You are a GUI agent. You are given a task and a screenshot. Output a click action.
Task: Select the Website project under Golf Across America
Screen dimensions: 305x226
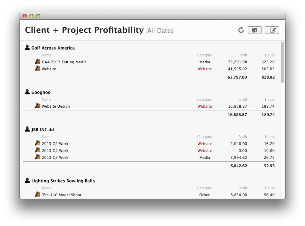pos(49,69)
